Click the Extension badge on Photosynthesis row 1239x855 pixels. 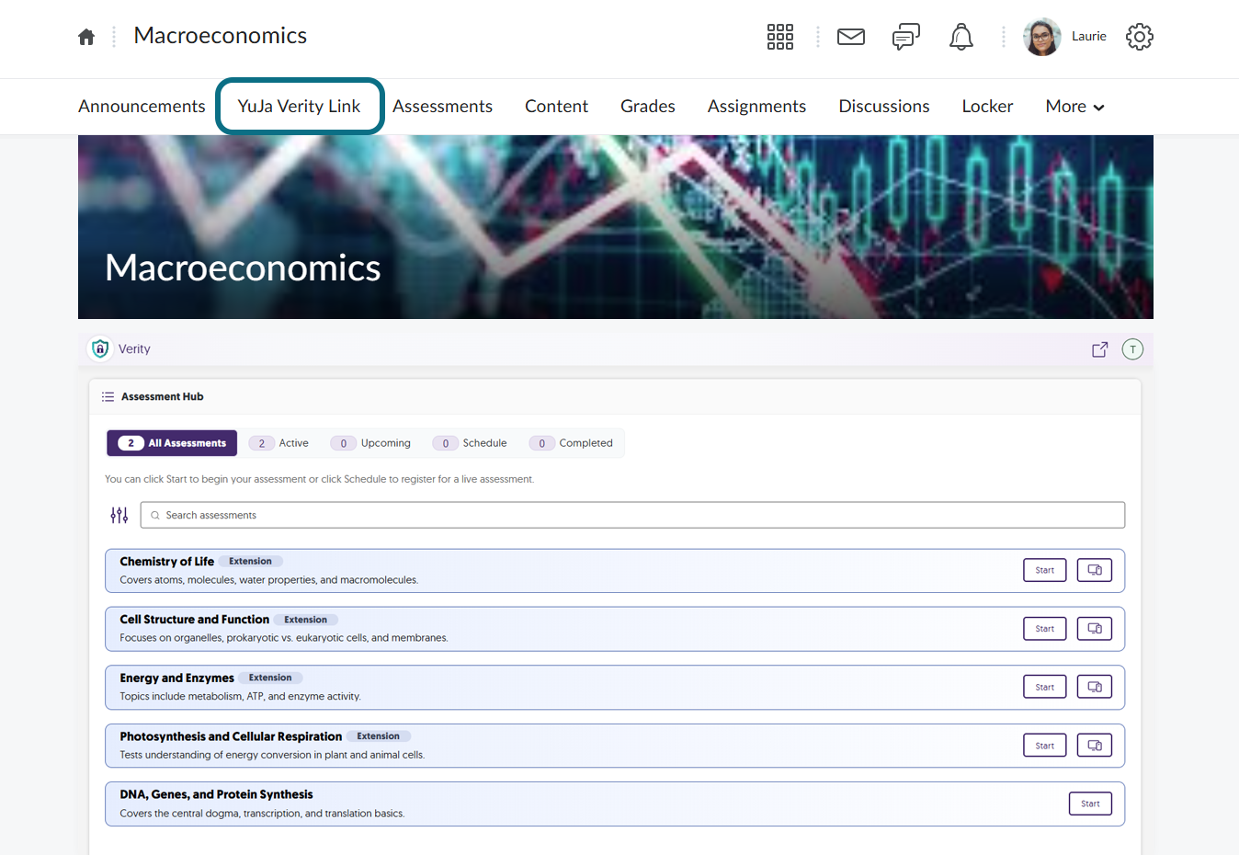379,736
